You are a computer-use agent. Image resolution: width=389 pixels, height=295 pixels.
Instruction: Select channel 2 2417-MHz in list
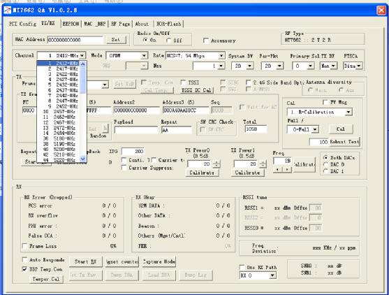pyautogui.click(x=59, y=69)
